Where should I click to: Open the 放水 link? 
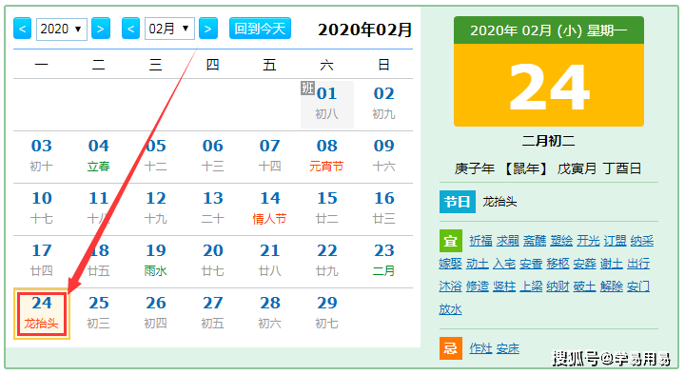click(450, 309)
